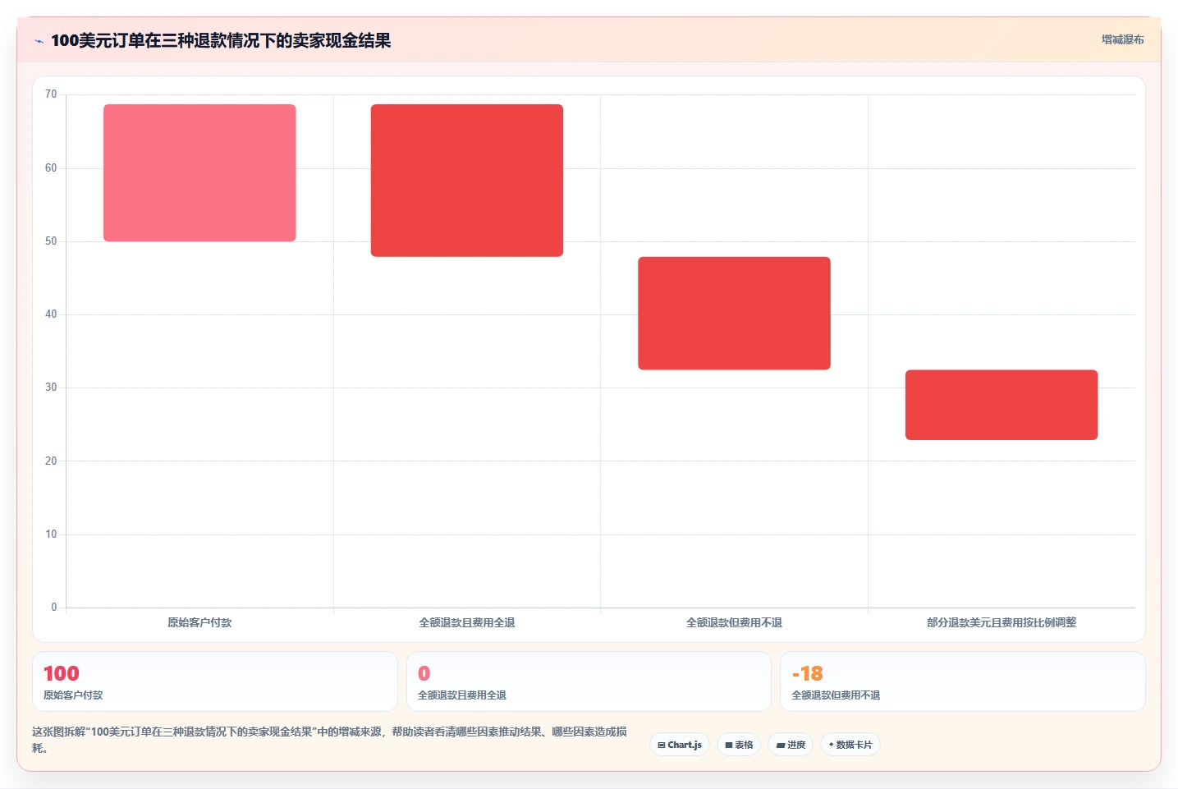The height and width of the screenshot is (789, 1178).
Task: Click the 增减瀑布 label in the header
Action: [x=1122, y=39]
